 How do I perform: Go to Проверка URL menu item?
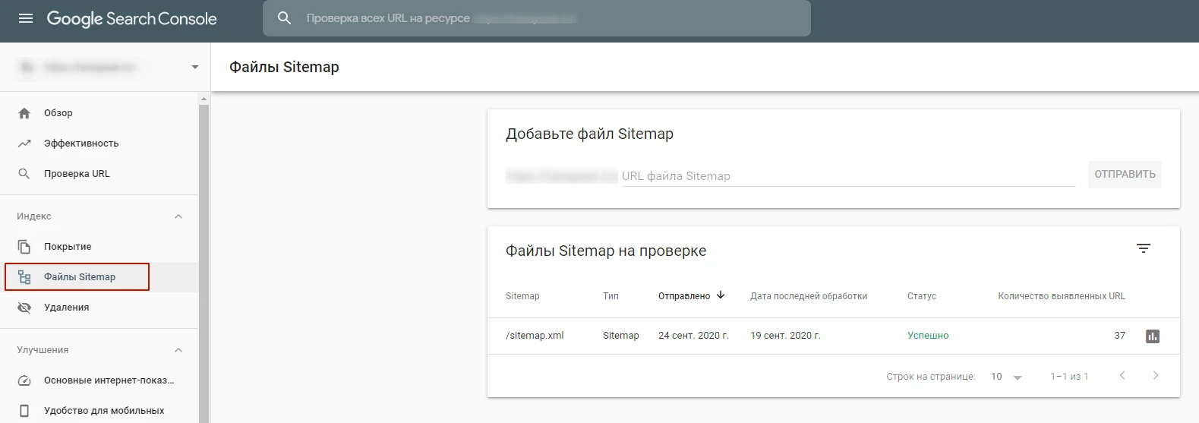click(x=77, y=174)
